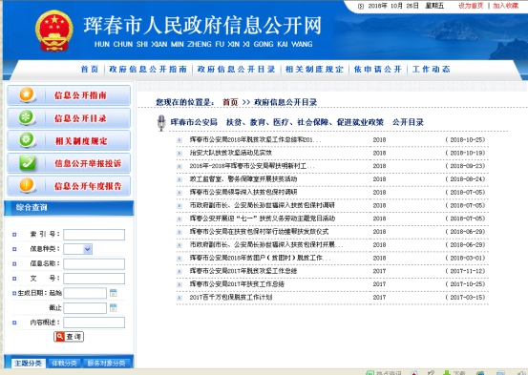Click 设为首页 link
This screenshot has width=528, height=375.
pyautogui.click(x=471, y=6)
